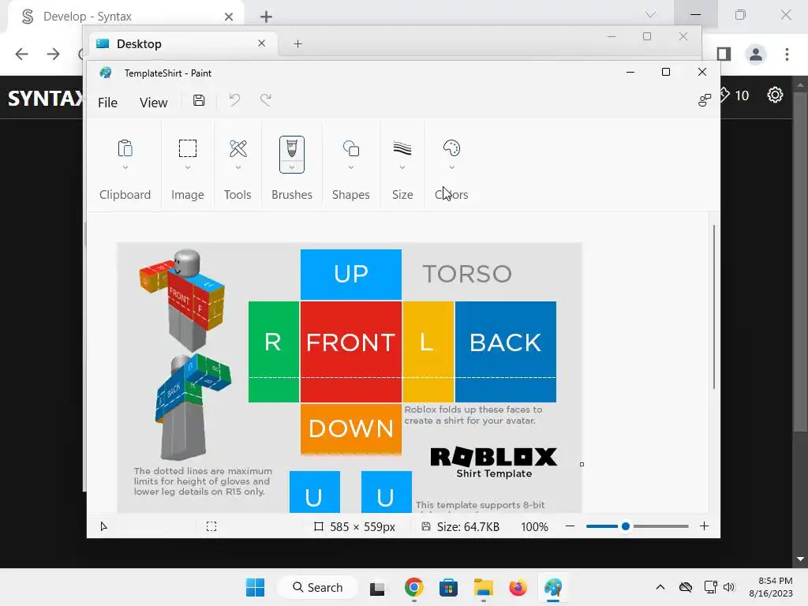Click the currency counter showing 10

click(734, 95)
